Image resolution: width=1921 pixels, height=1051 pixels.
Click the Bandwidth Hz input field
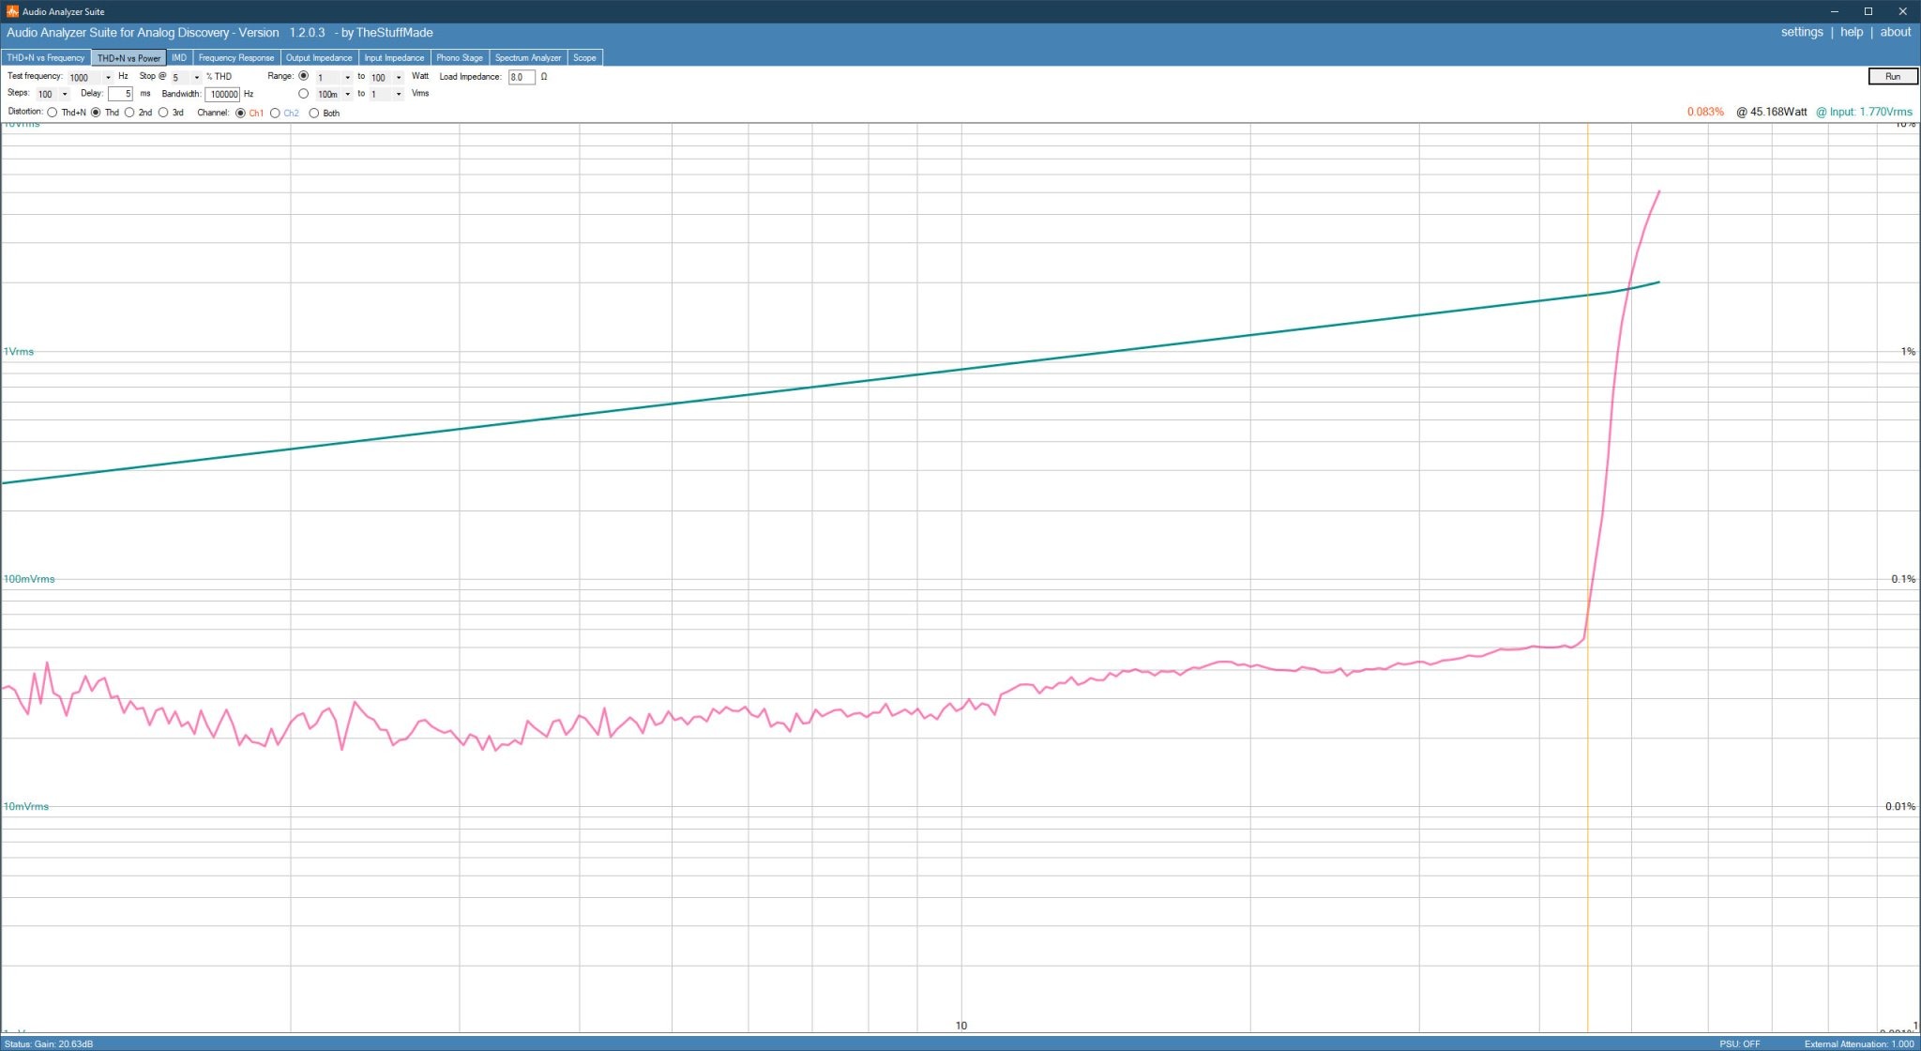[x=222, y=94]
